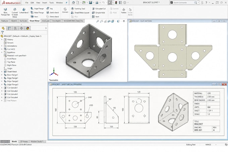
Task: Expand the Equations tree node
Action: pos(2,52)
